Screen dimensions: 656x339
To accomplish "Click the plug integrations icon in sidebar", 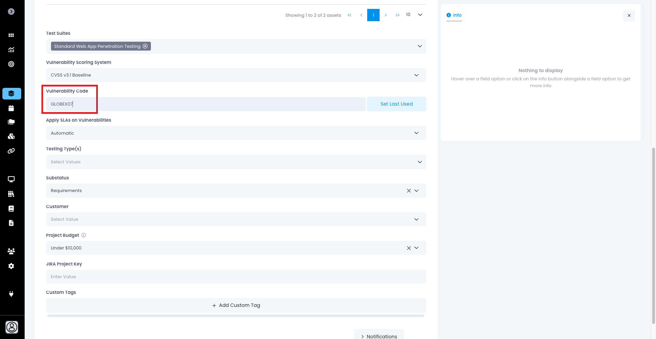I will tap(11, 294).
